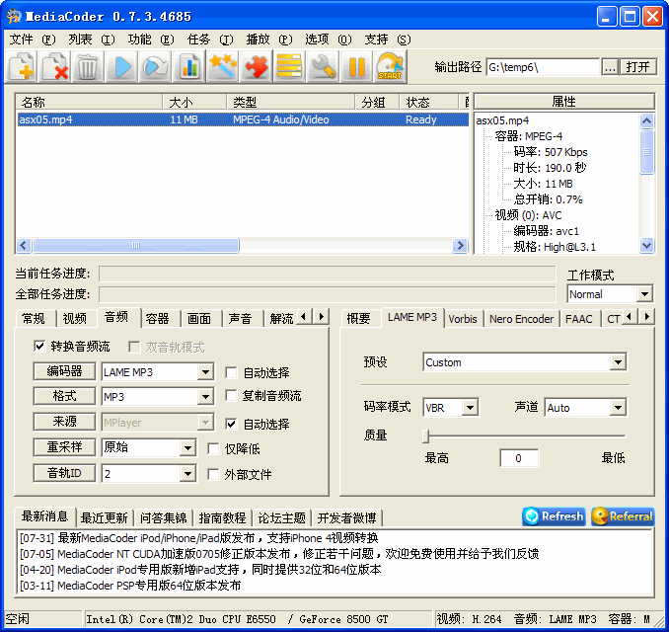Screen dimensions: 669x632
Task: Check the 仅降低 checkbox
Action: tap(213, 448)
